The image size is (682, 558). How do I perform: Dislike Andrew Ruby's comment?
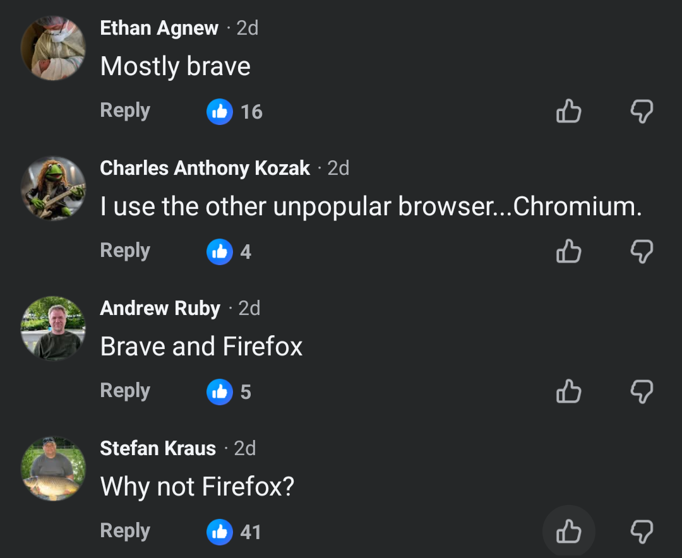click(642, 392)
